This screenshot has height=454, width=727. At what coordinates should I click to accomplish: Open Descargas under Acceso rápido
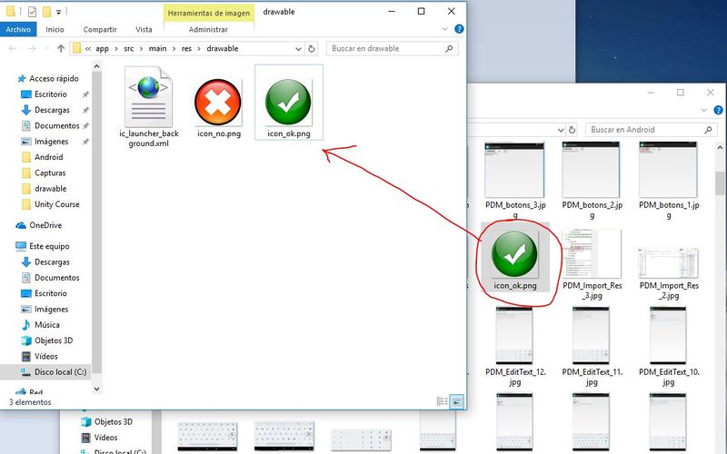coord(52,110)
